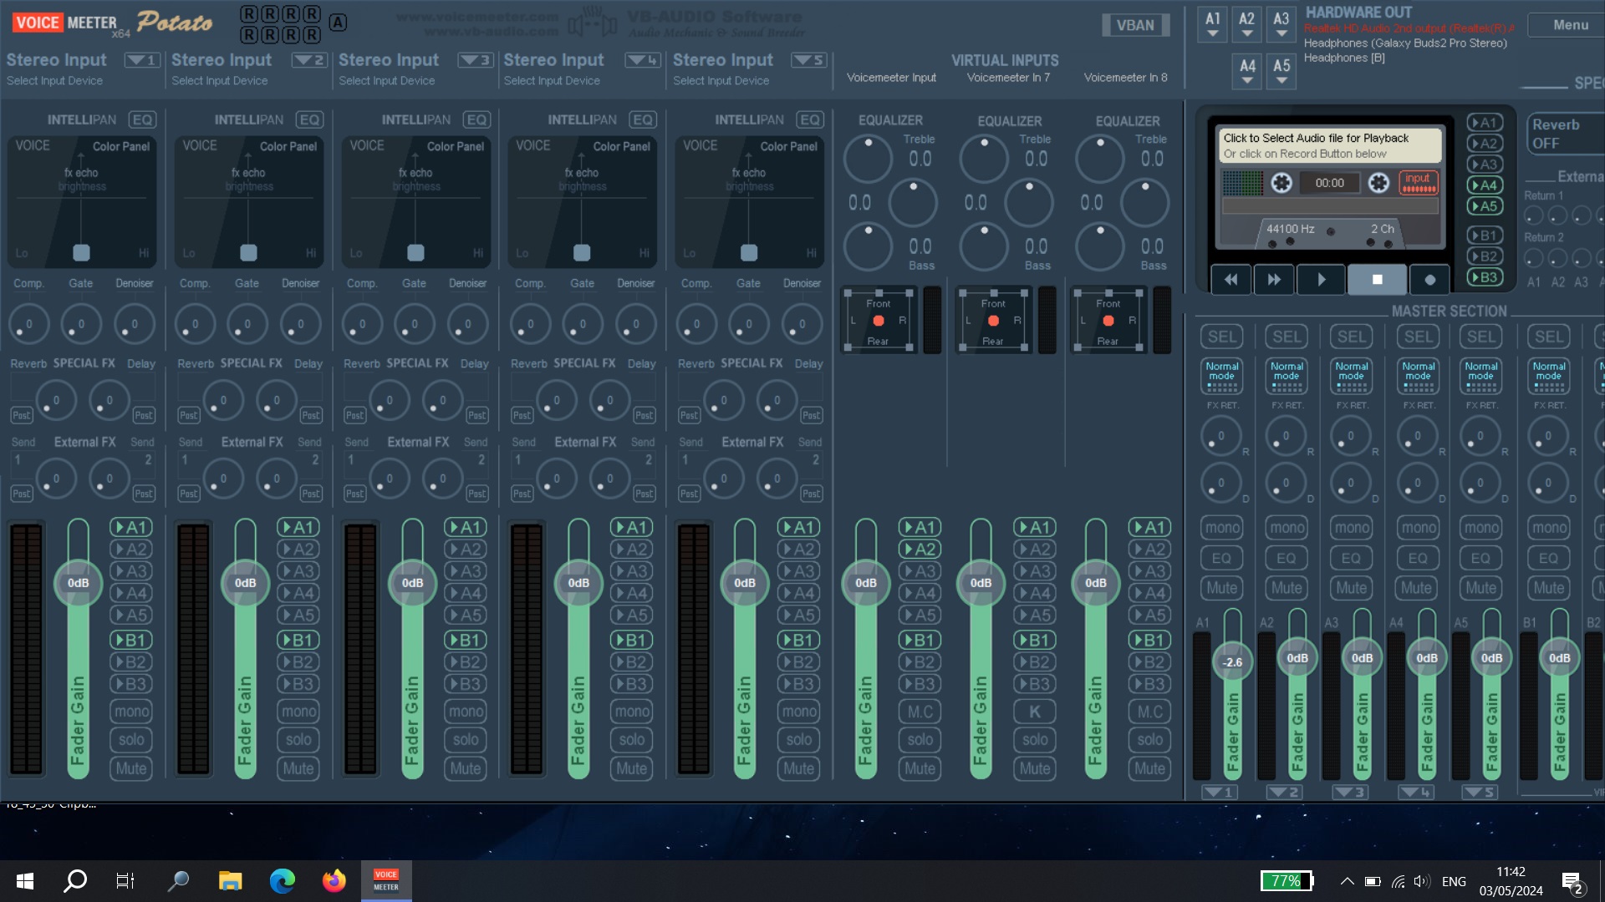
Task: Expand master bus 1 arrow below A1 fader
Action: click(1220, 792)
